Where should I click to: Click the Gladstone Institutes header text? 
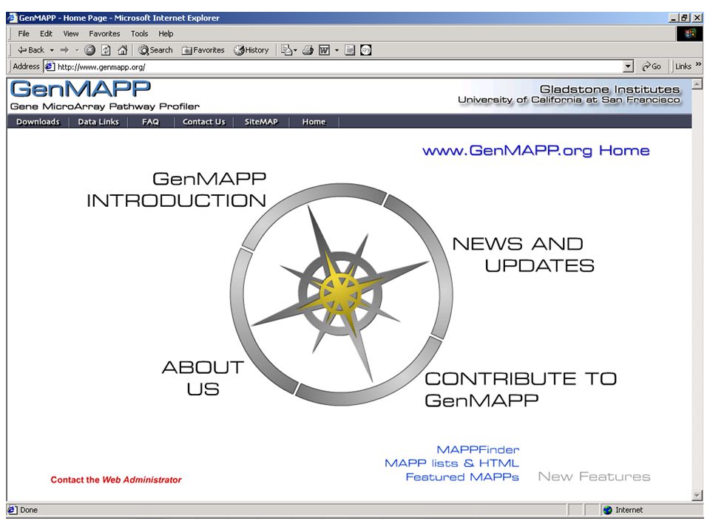point(609,89)
